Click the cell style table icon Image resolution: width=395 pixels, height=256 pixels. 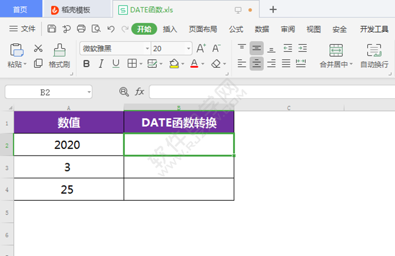[x=152, y=63]
